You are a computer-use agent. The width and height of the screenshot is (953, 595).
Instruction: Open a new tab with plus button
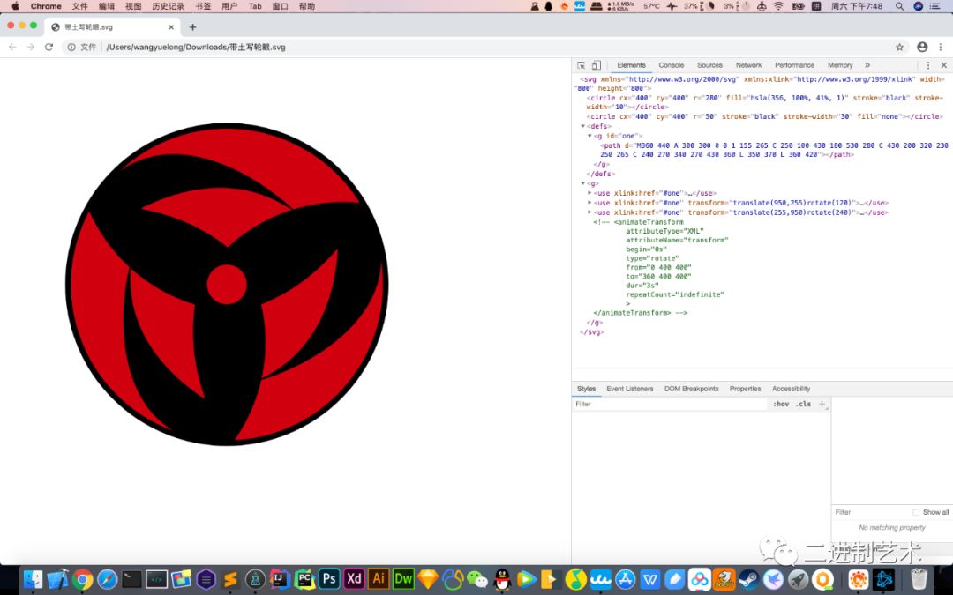click(x=192, y=26)
